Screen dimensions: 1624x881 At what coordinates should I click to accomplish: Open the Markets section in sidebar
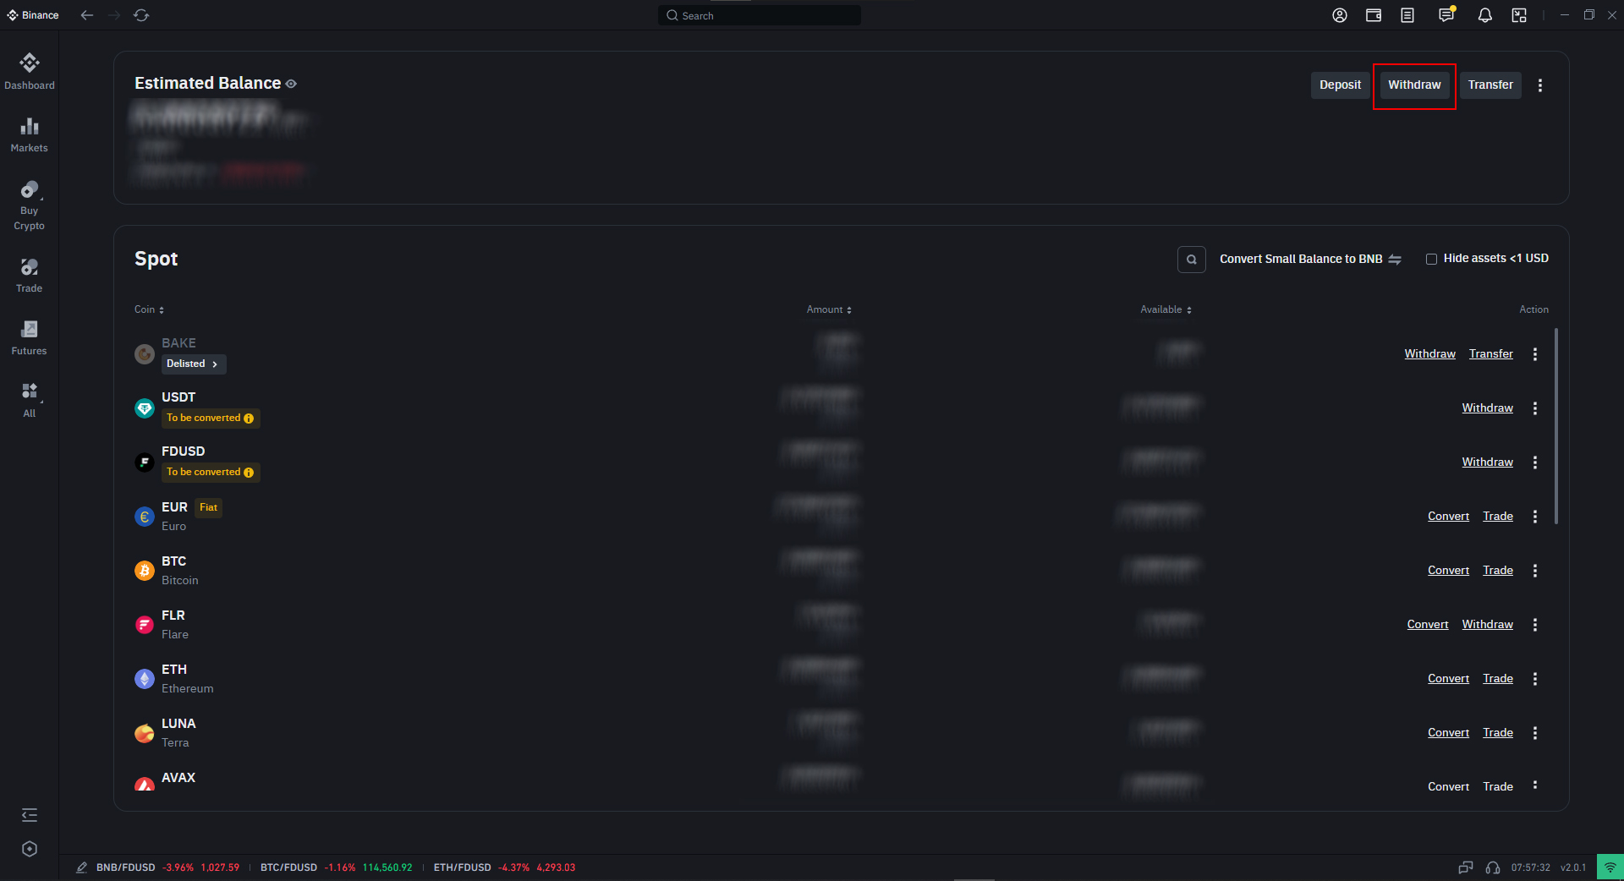pyautogui.click(x=30, y=134)
